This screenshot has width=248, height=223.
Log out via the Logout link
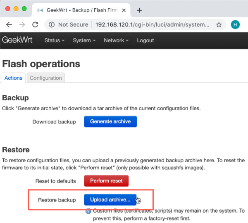point(145,40)
